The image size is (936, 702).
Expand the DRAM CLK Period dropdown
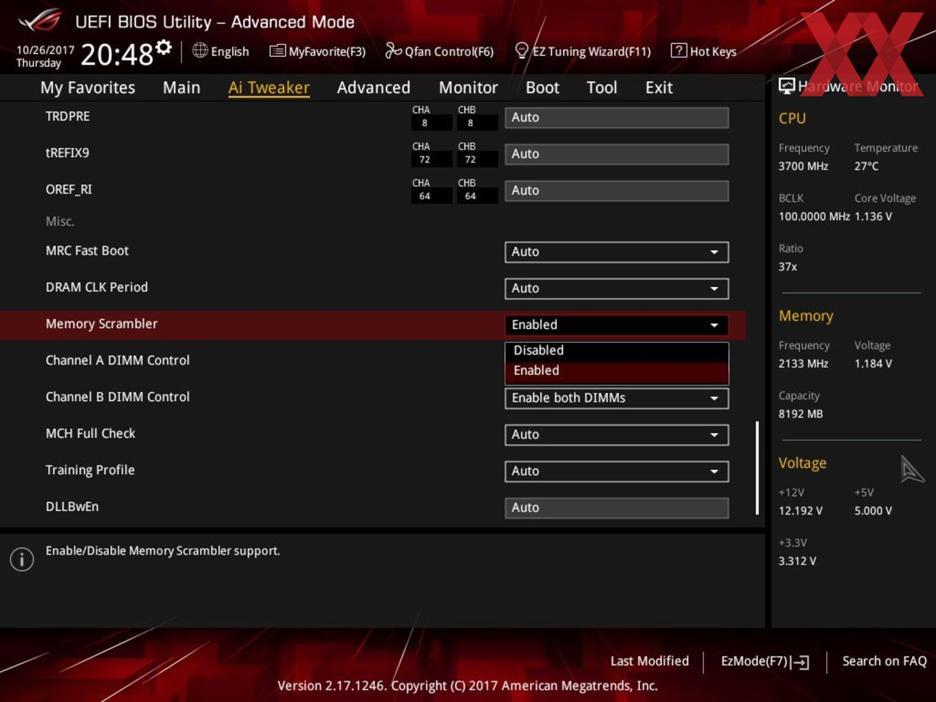click(x=617, y=288)
